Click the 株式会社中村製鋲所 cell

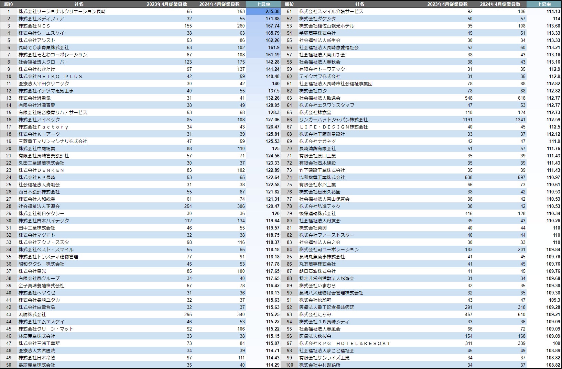click(x=320, y=365)
